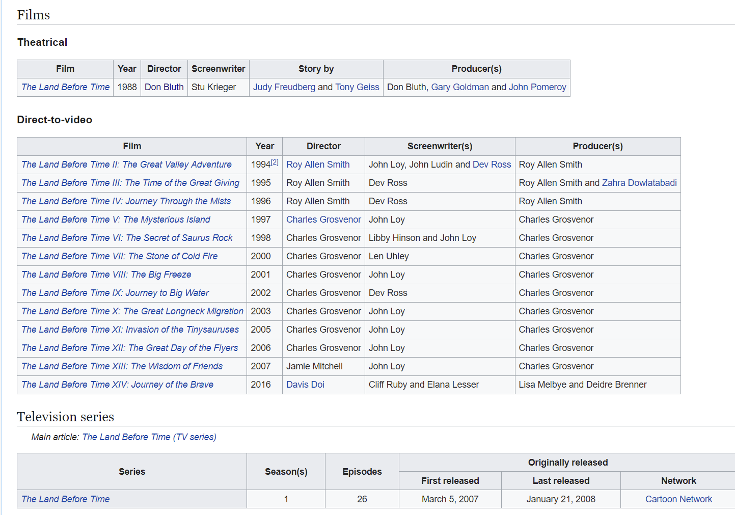Screen dimensions: 735x515
Task: Click the Originally released column header
Action: click(568, 463)
